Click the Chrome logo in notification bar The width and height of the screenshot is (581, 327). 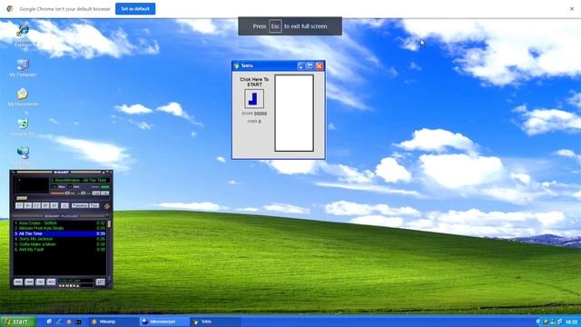click(10, 8)
